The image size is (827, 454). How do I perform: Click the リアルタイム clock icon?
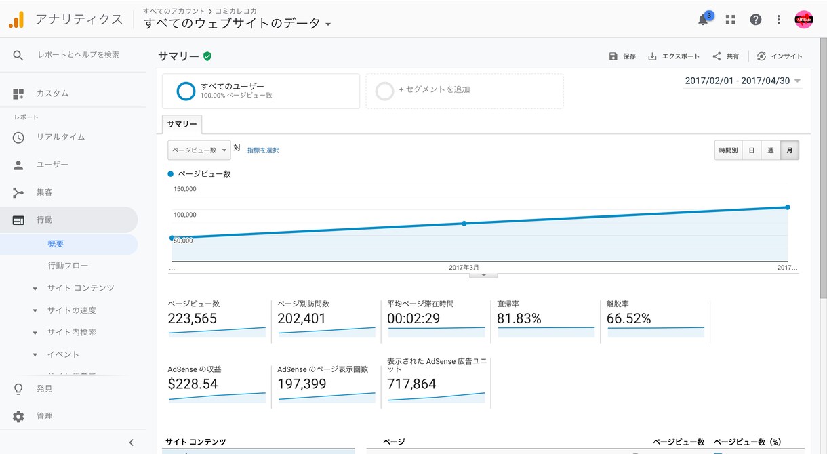(x=18, y=137)
